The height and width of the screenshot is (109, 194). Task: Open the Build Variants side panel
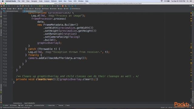pos(1,89)
